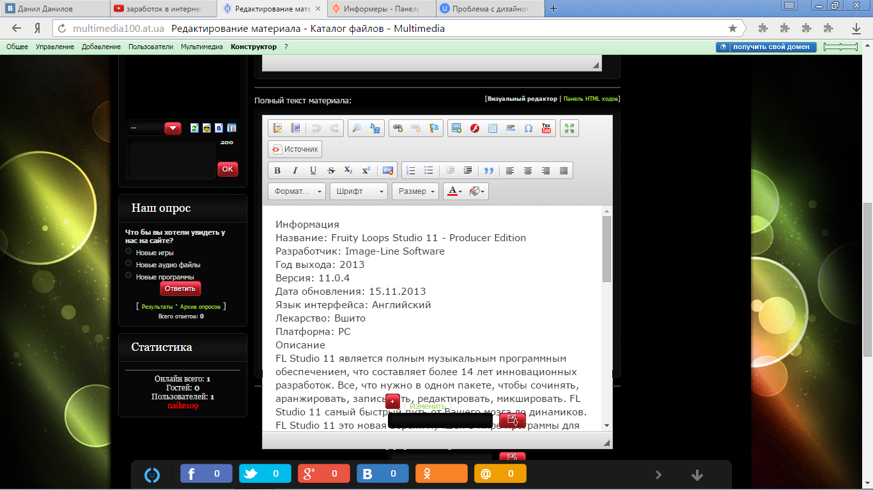Apply strikethrough formatting

pyautogui.click(x=331, y=170)
